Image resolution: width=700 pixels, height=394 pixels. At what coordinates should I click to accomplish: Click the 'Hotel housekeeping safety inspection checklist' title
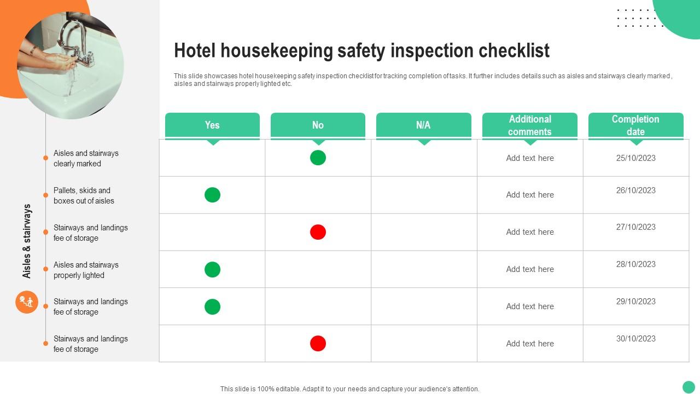361,51
